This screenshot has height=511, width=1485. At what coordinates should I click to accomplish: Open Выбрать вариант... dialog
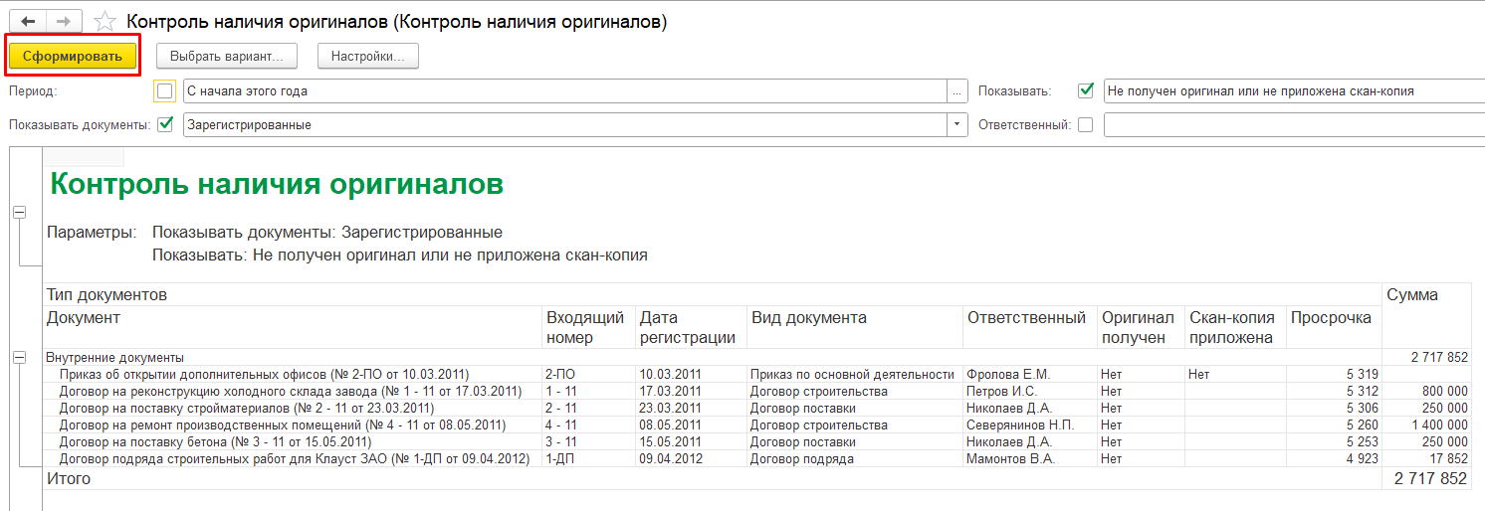pyautogui.click(x=227, y=57)
